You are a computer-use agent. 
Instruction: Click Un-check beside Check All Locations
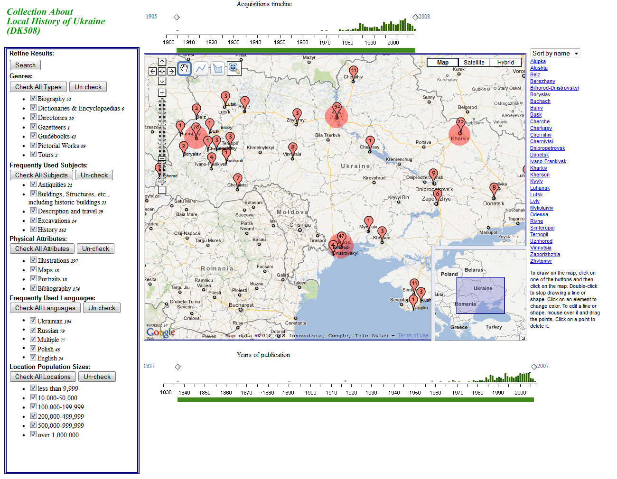click(97, 377)
